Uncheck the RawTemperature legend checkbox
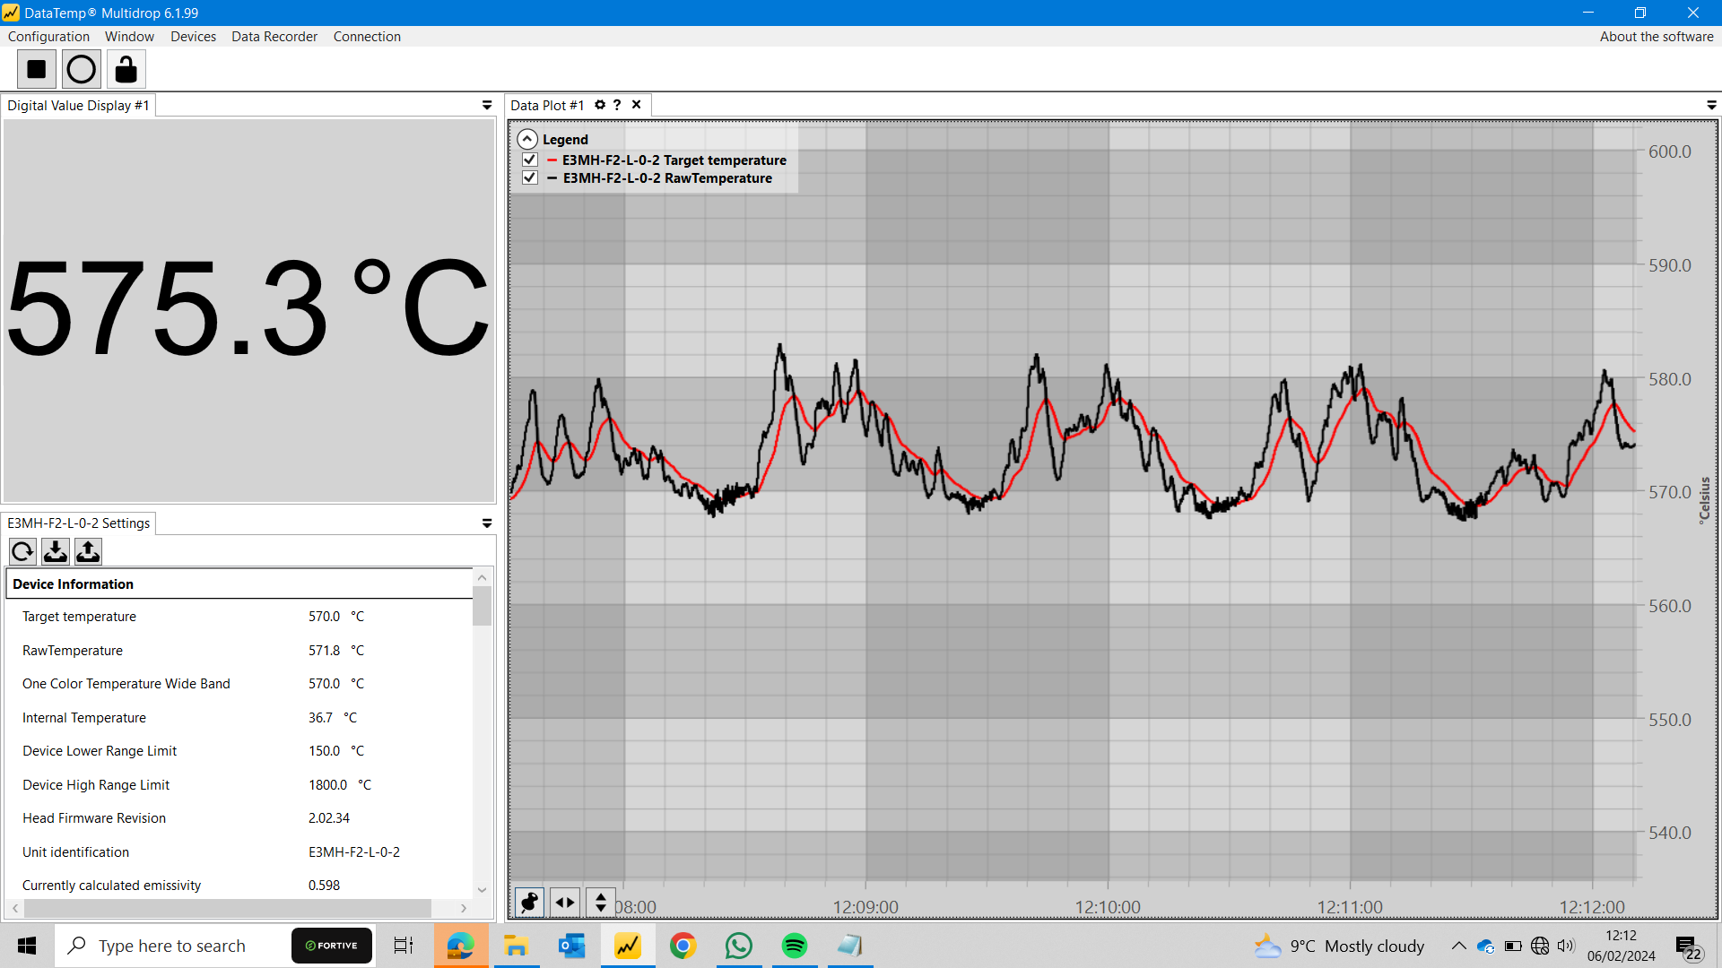Screen dimensions: 1722x968 [530, 177]
